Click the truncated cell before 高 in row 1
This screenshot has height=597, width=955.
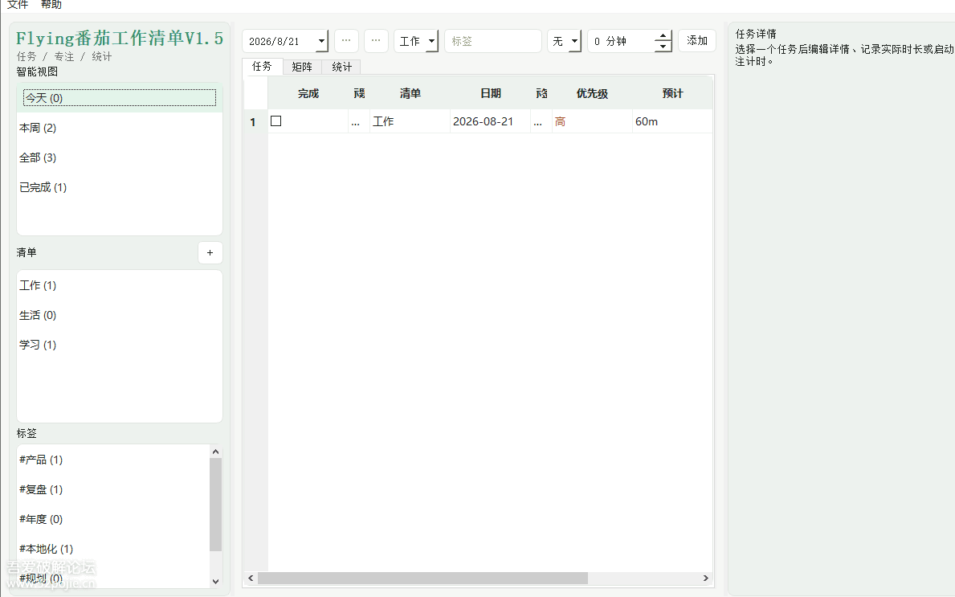(541, 121)
